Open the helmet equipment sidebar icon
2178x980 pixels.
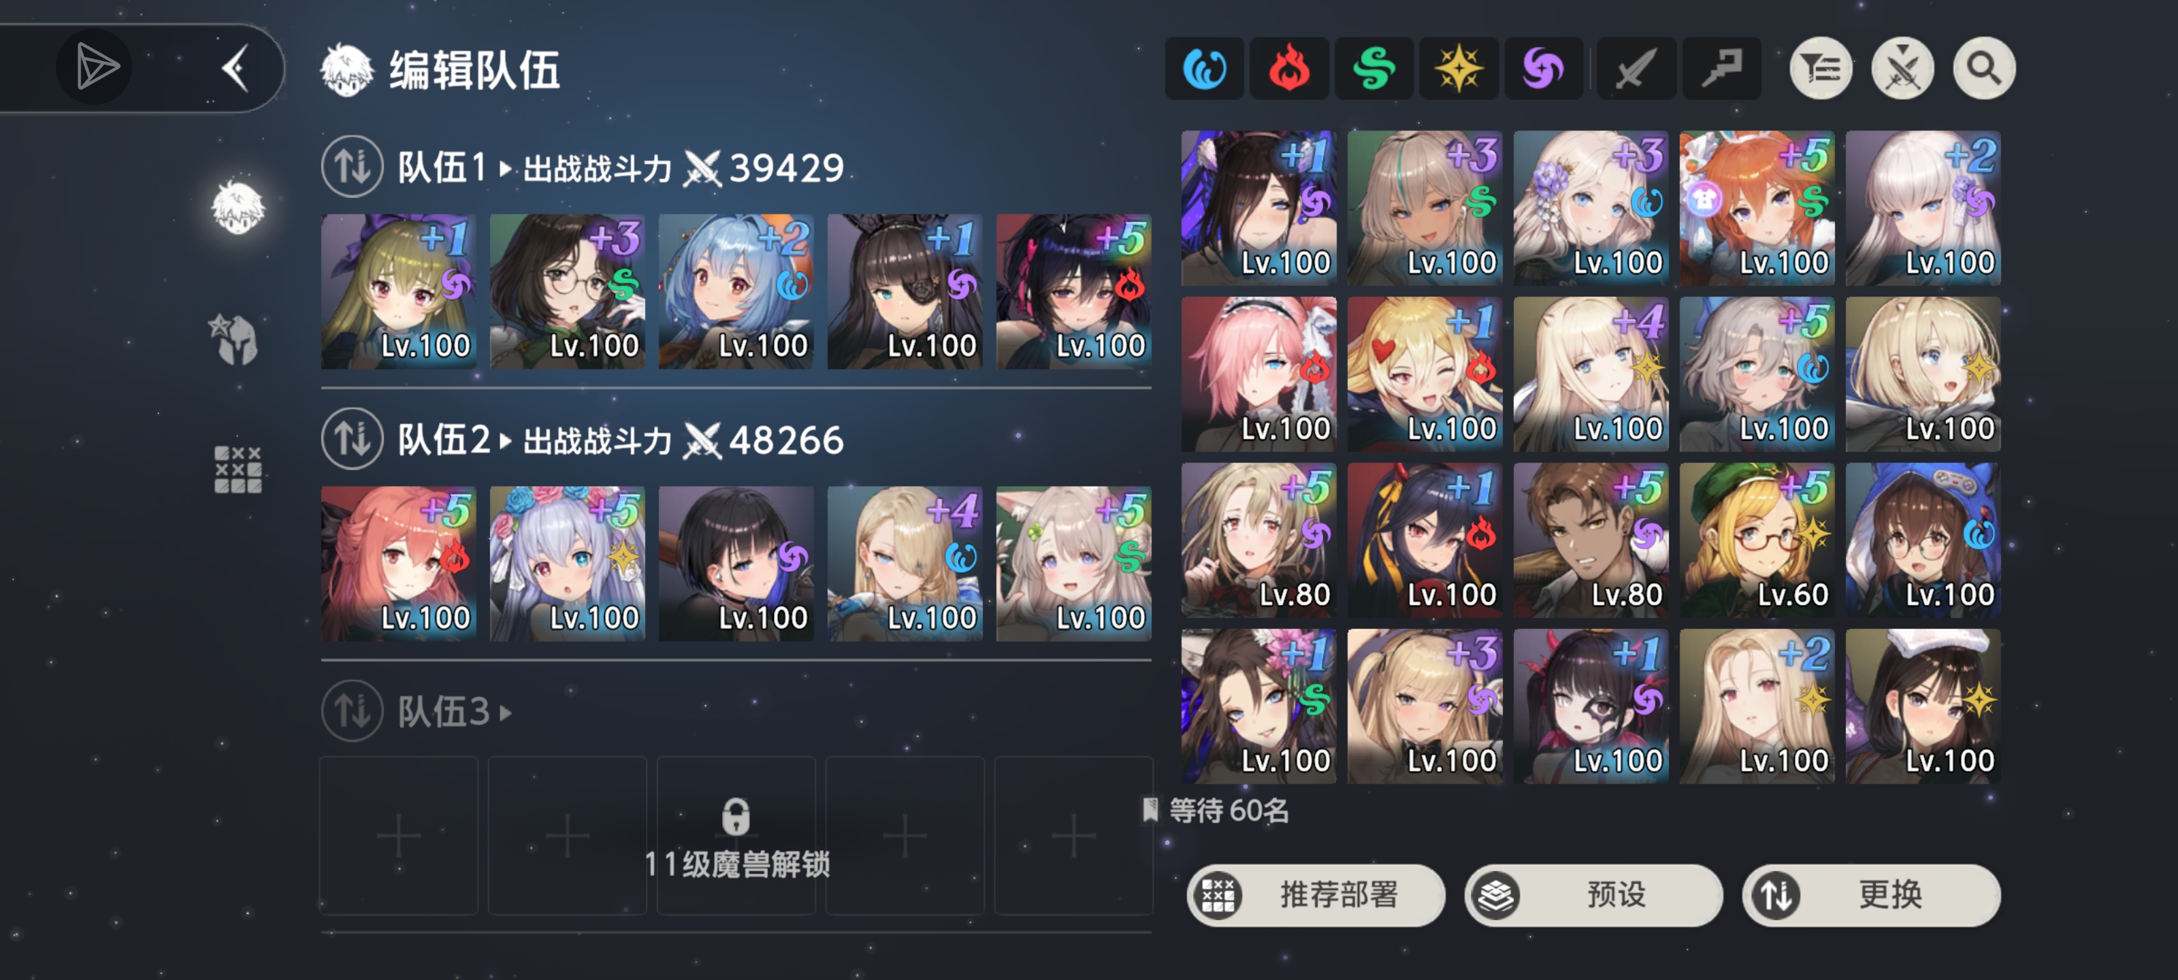pyautogui.click(x=235, y=339)
